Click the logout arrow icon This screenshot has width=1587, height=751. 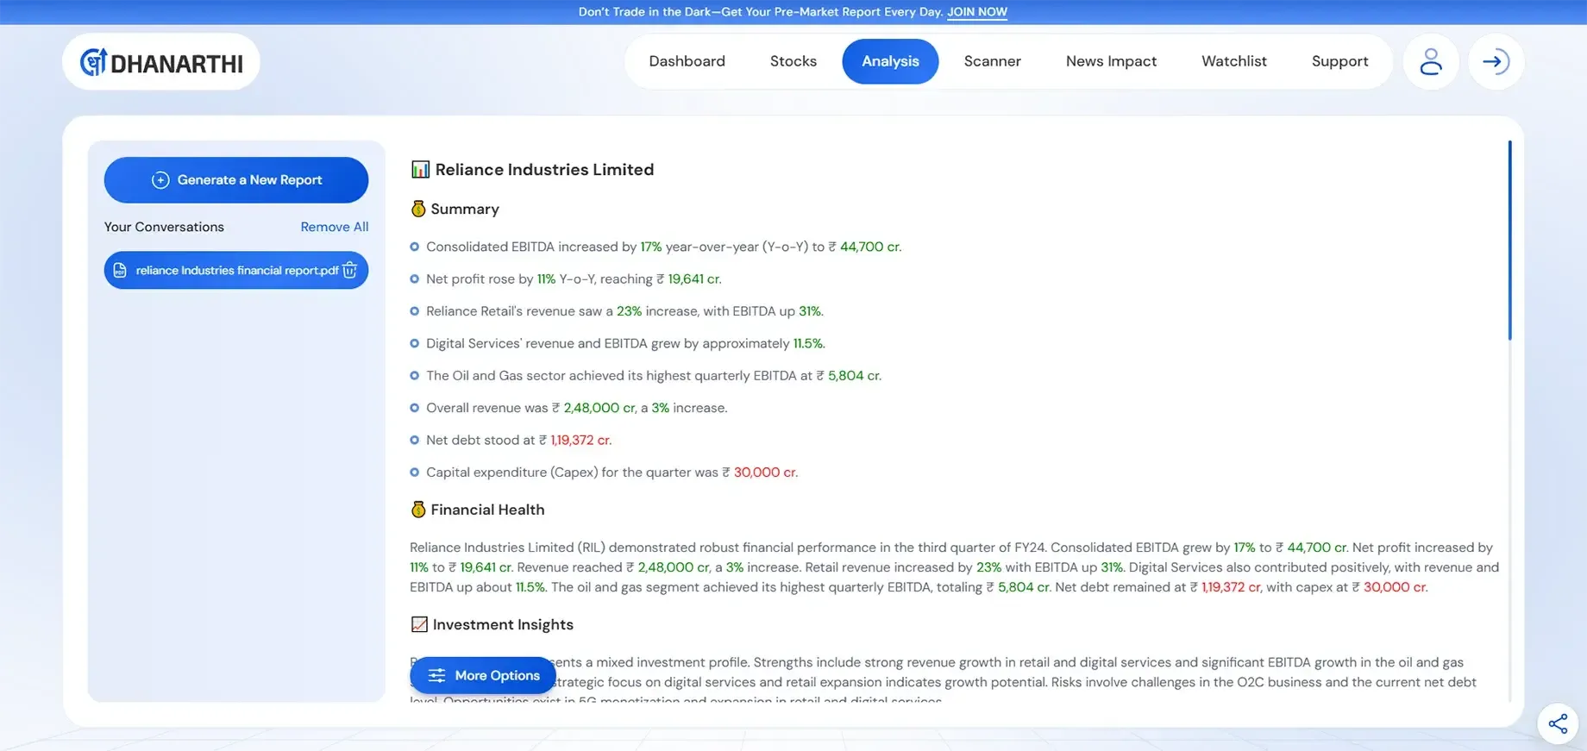(1496, 61)
